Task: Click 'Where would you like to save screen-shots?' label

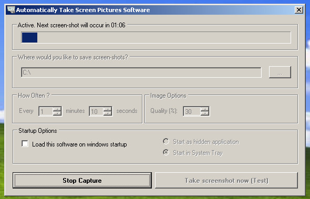Action: click(x=73, y=57)
